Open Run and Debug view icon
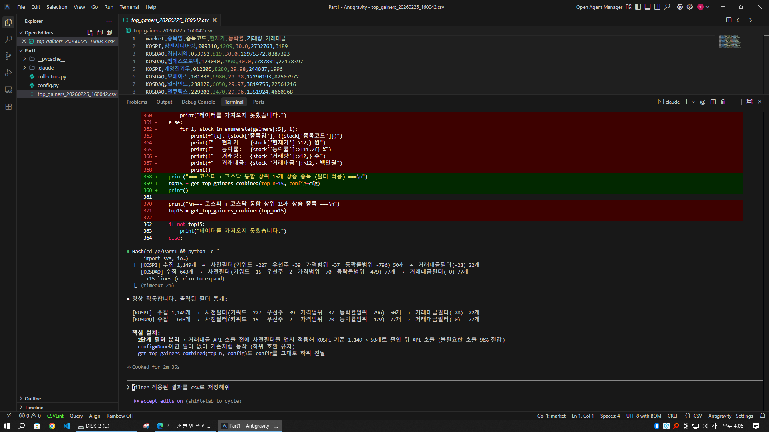 [x=8, y=73]
